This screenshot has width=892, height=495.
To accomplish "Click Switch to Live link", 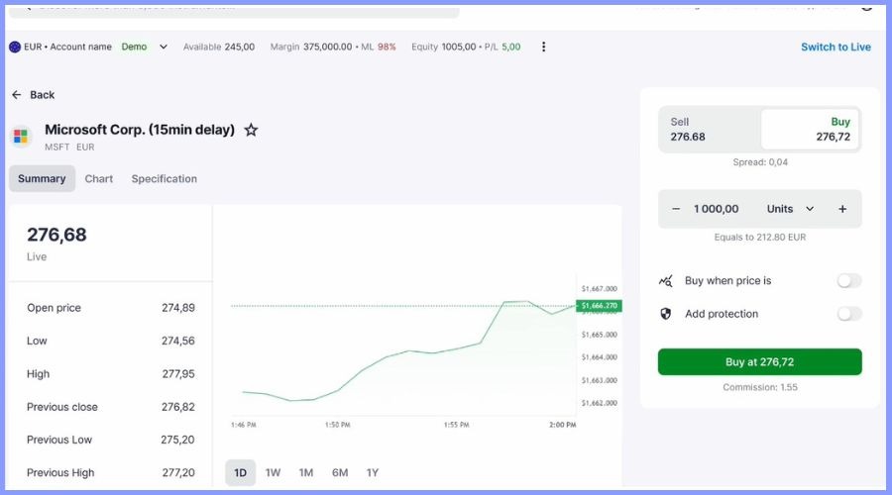I will [x=836, y=48].
